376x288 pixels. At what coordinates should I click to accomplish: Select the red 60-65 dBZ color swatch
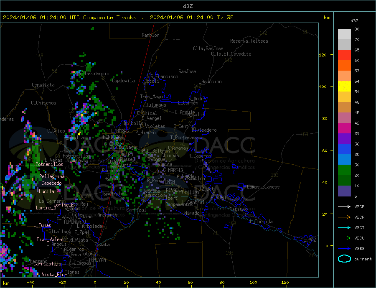click(344, 55)
